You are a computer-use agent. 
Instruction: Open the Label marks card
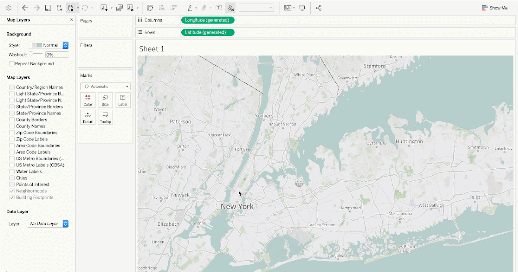tap(123, 100)
